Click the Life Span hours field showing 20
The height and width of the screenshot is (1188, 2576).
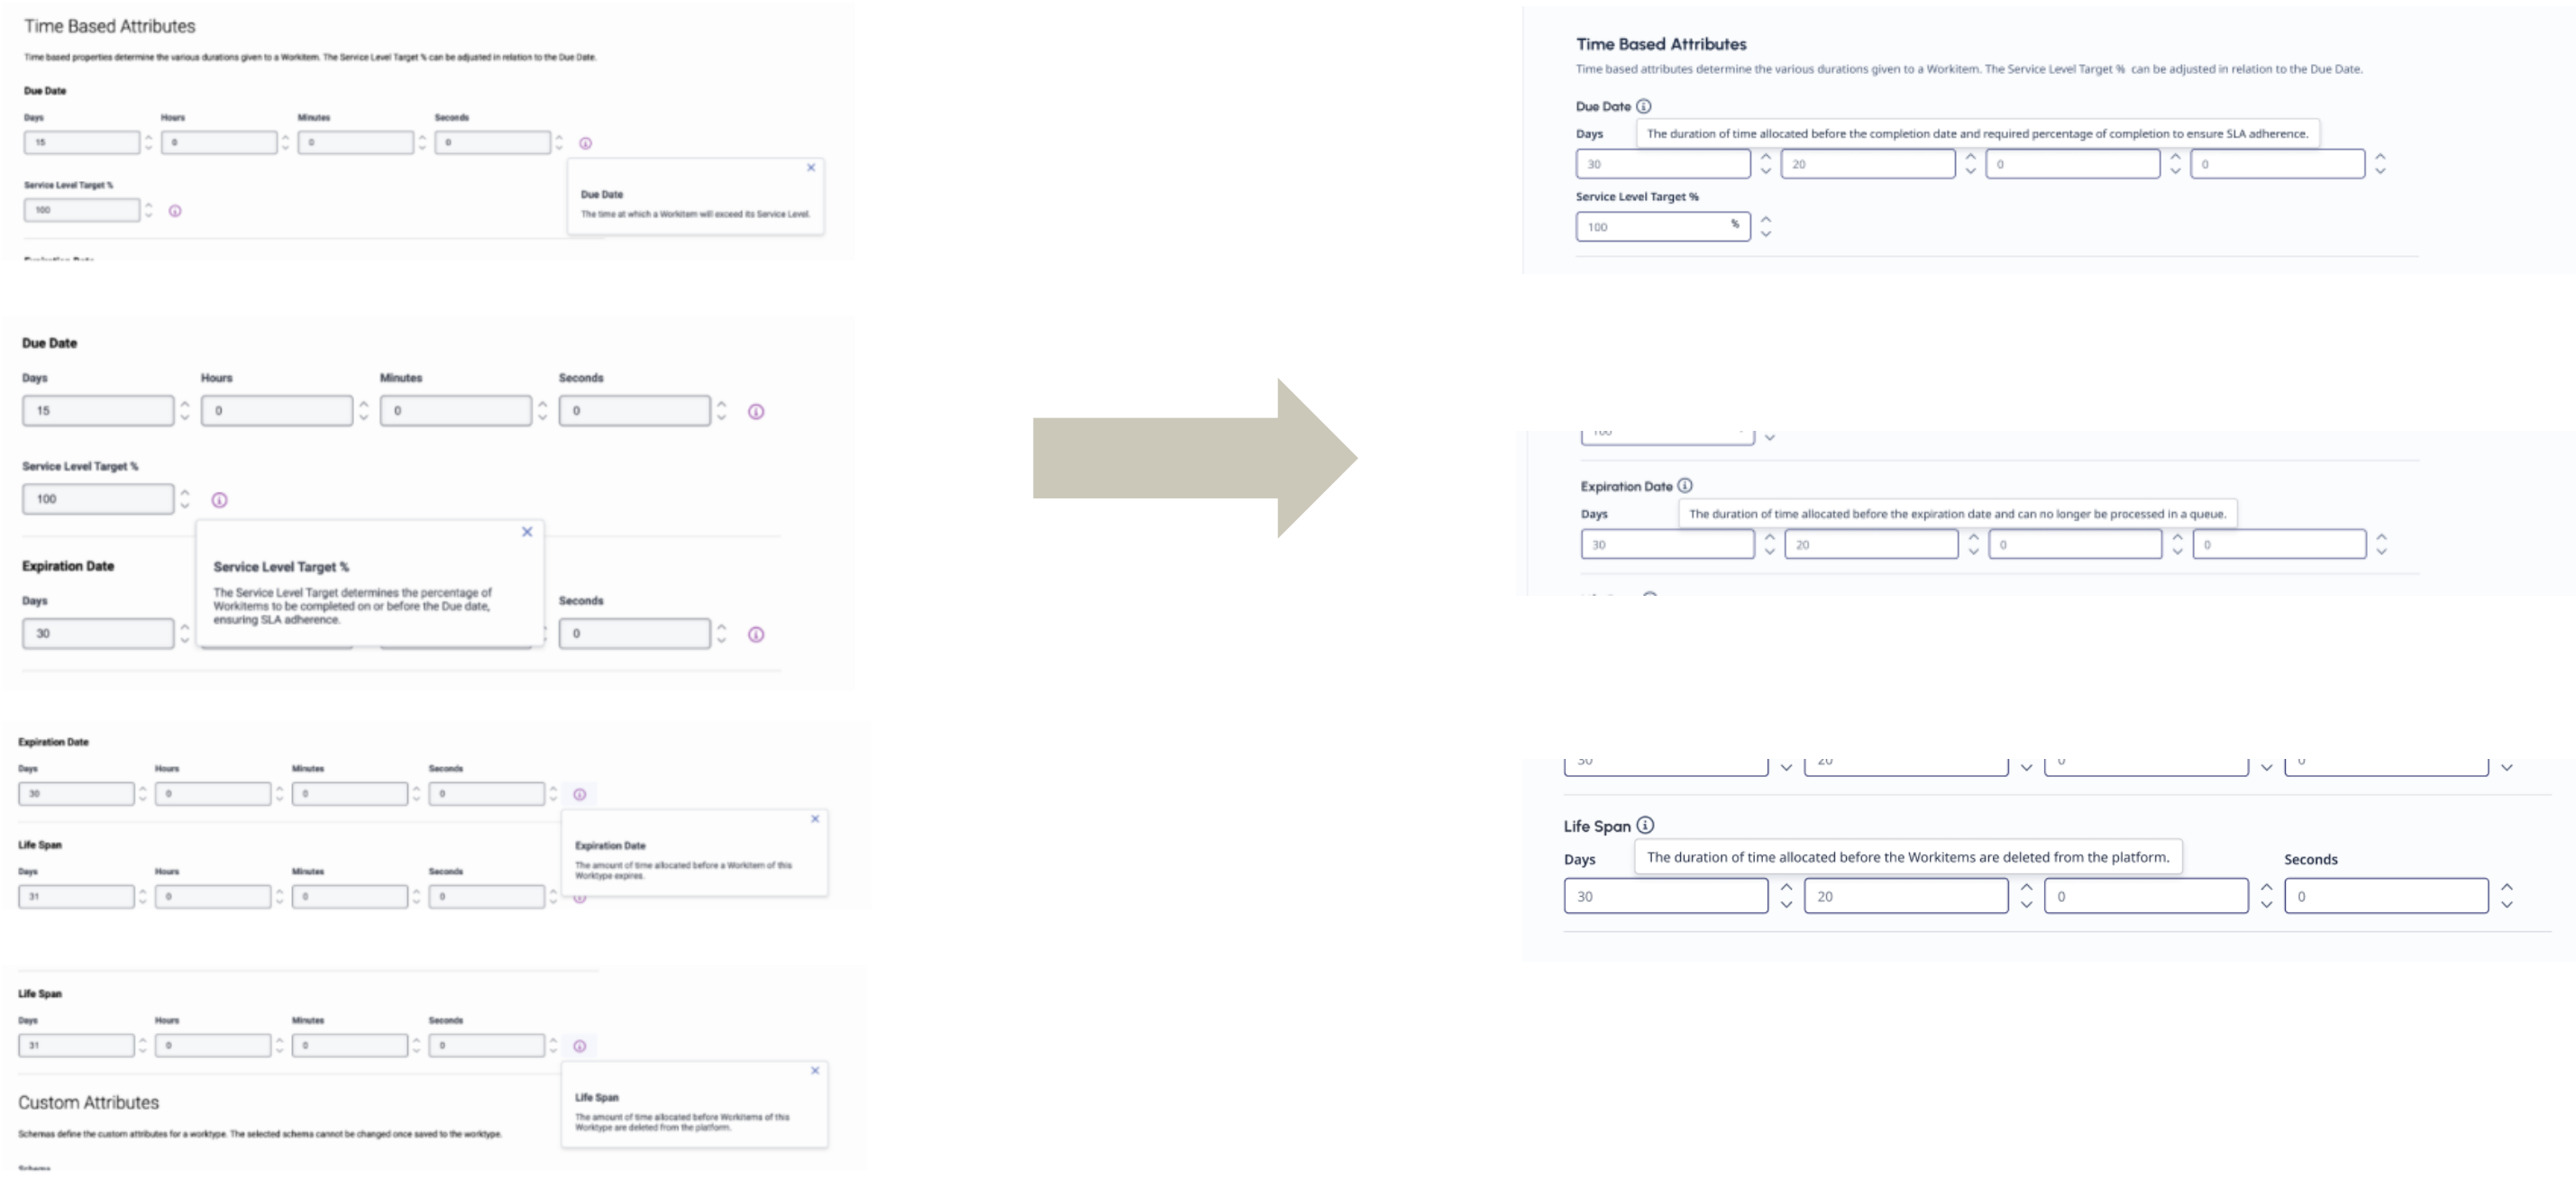pyautogui.click(x=1906, y=896)
